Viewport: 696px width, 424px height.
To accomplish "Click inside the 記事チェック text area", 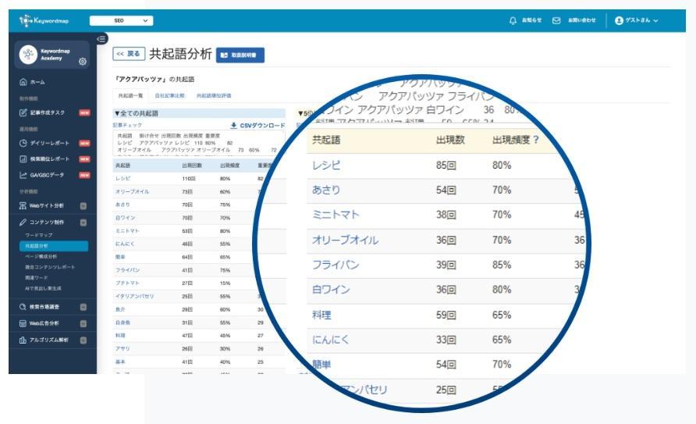I will (x=199, y=143).
